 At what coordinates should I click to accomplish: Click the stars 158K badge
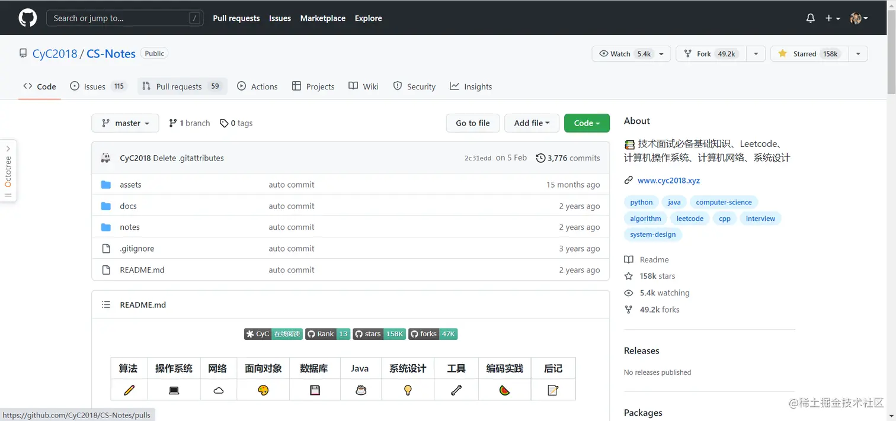coord(379,334)
